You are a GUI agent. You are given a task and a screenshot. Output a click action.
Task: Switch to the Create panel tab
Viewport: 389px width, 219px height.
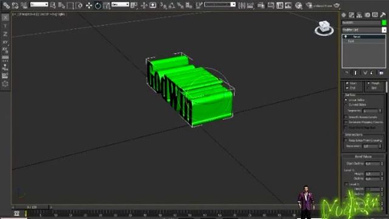(x=344, y=15)
